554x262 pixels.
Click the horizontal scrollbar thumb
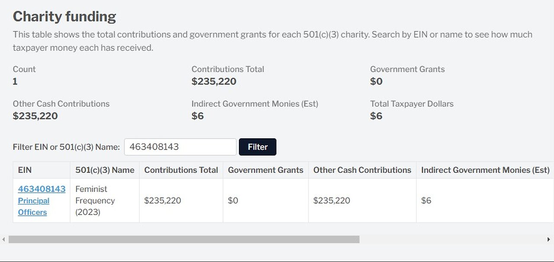(184, 240)
